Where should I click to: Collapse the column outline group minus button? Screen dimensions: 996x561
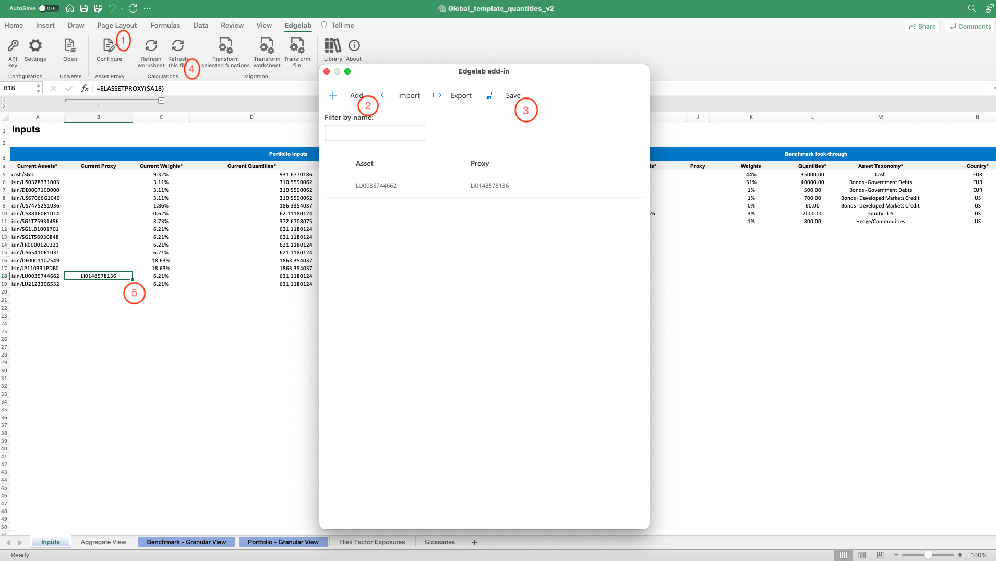coord(161,101)
